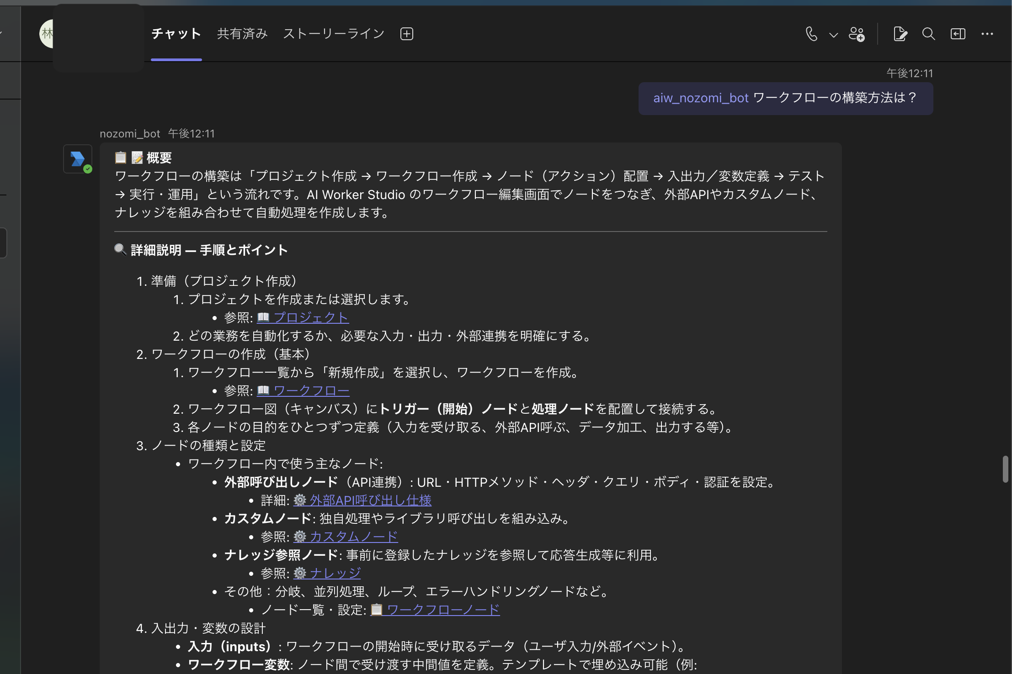Click the aiw_nozomi_bot mention
1012x674 pixels.
tap(700, 98)
